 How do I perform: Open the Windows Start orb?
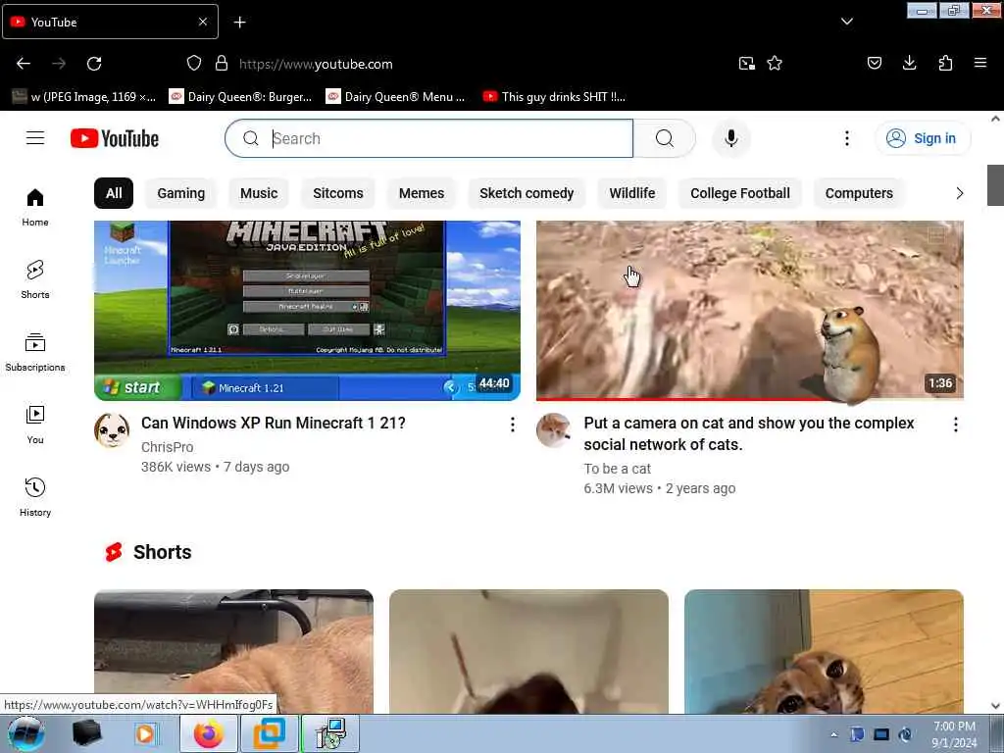point(26,733)
